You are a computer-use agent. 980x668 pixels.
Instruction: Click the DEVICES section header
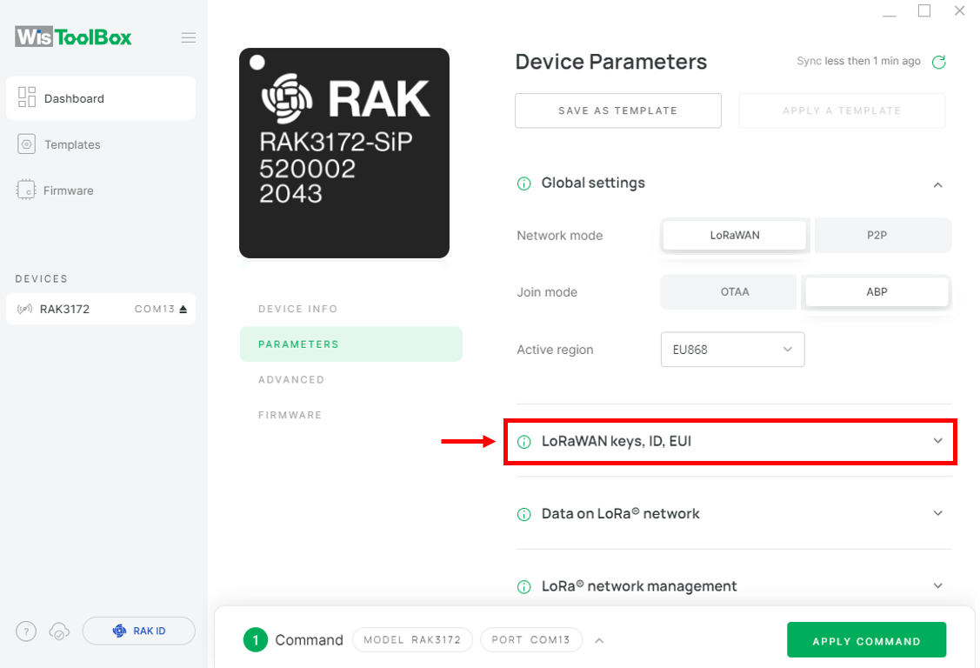[41, 278]
